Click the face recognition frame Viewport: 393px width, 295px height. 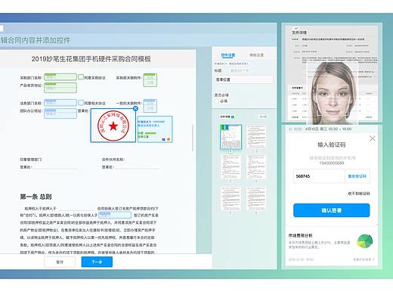[333, 100]
